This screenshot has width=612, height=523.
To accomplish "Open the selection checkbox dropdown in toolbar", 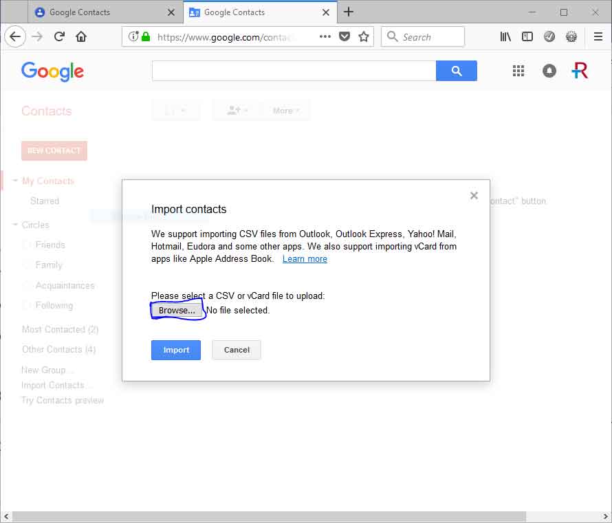I will [176, 111].
